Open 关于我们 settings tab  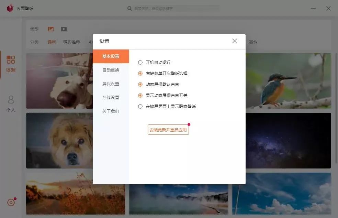click(111, 111)
